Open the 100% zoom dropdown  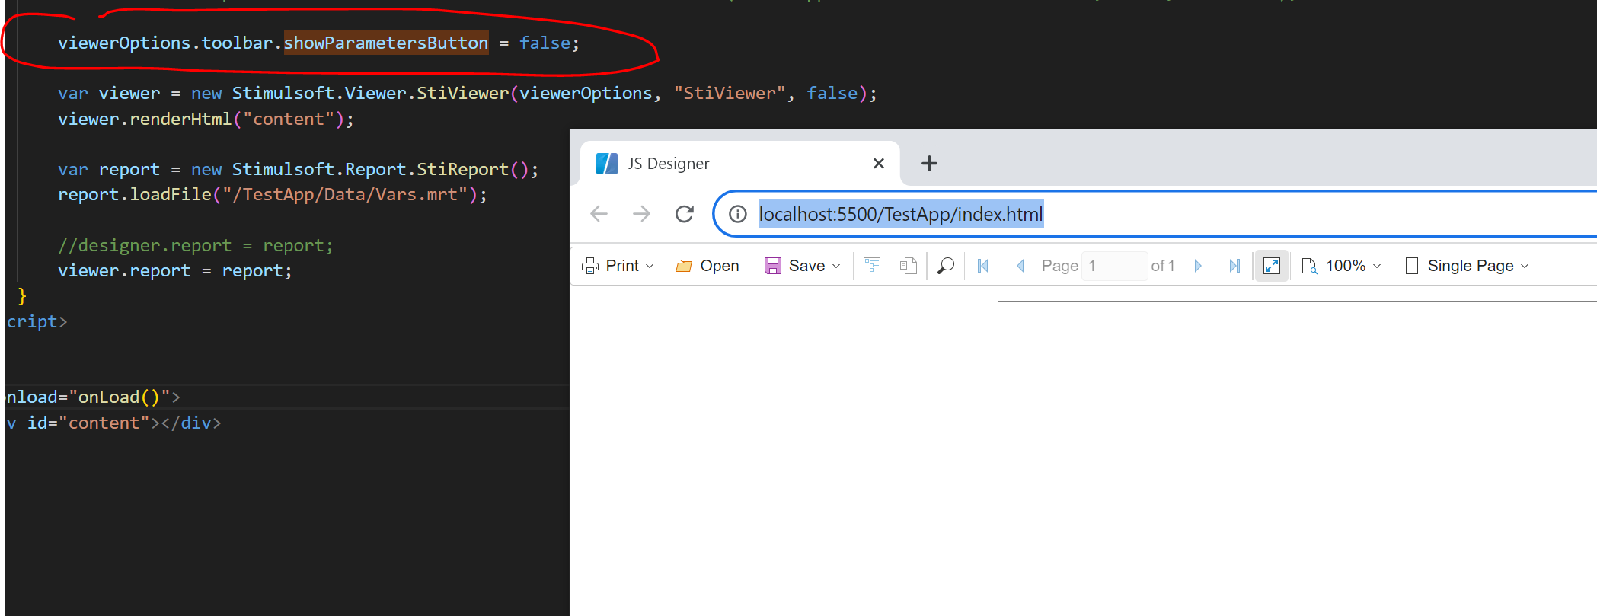1341,266
